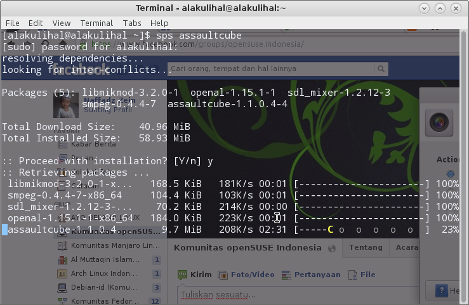
Task: Open the Debian-id (Komu... group
Action: point(104,287)
